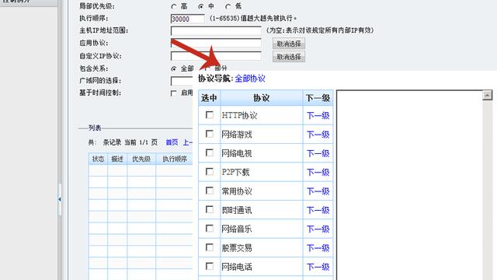Click the 下一级 column header cell
497x280 pixels.
click(318, 98)
